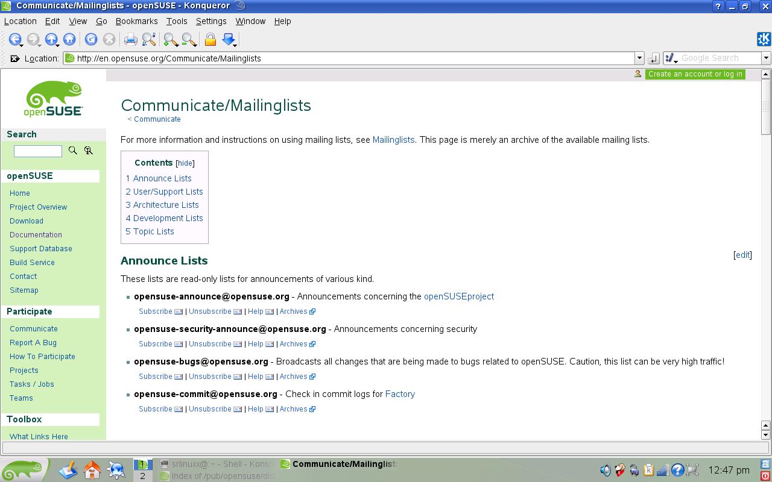Clear the location bar with black arrow icon

(14, 58)
